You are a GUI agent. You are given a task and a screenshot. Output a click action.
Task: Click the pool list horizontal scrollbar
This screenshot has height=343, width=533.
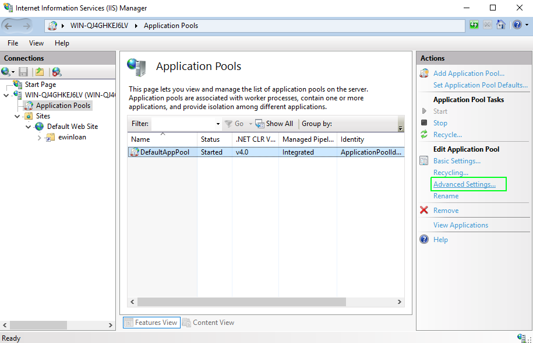pos(241,302)
